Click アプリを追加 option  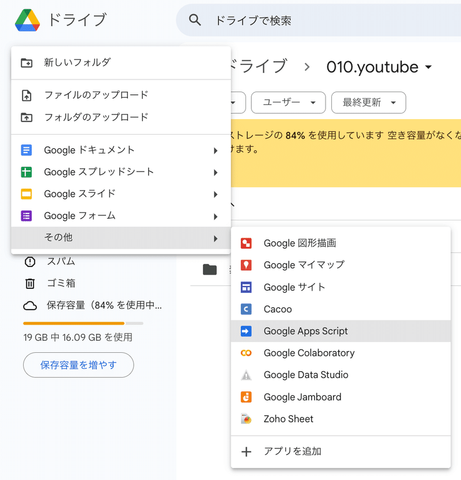[341, 452]
